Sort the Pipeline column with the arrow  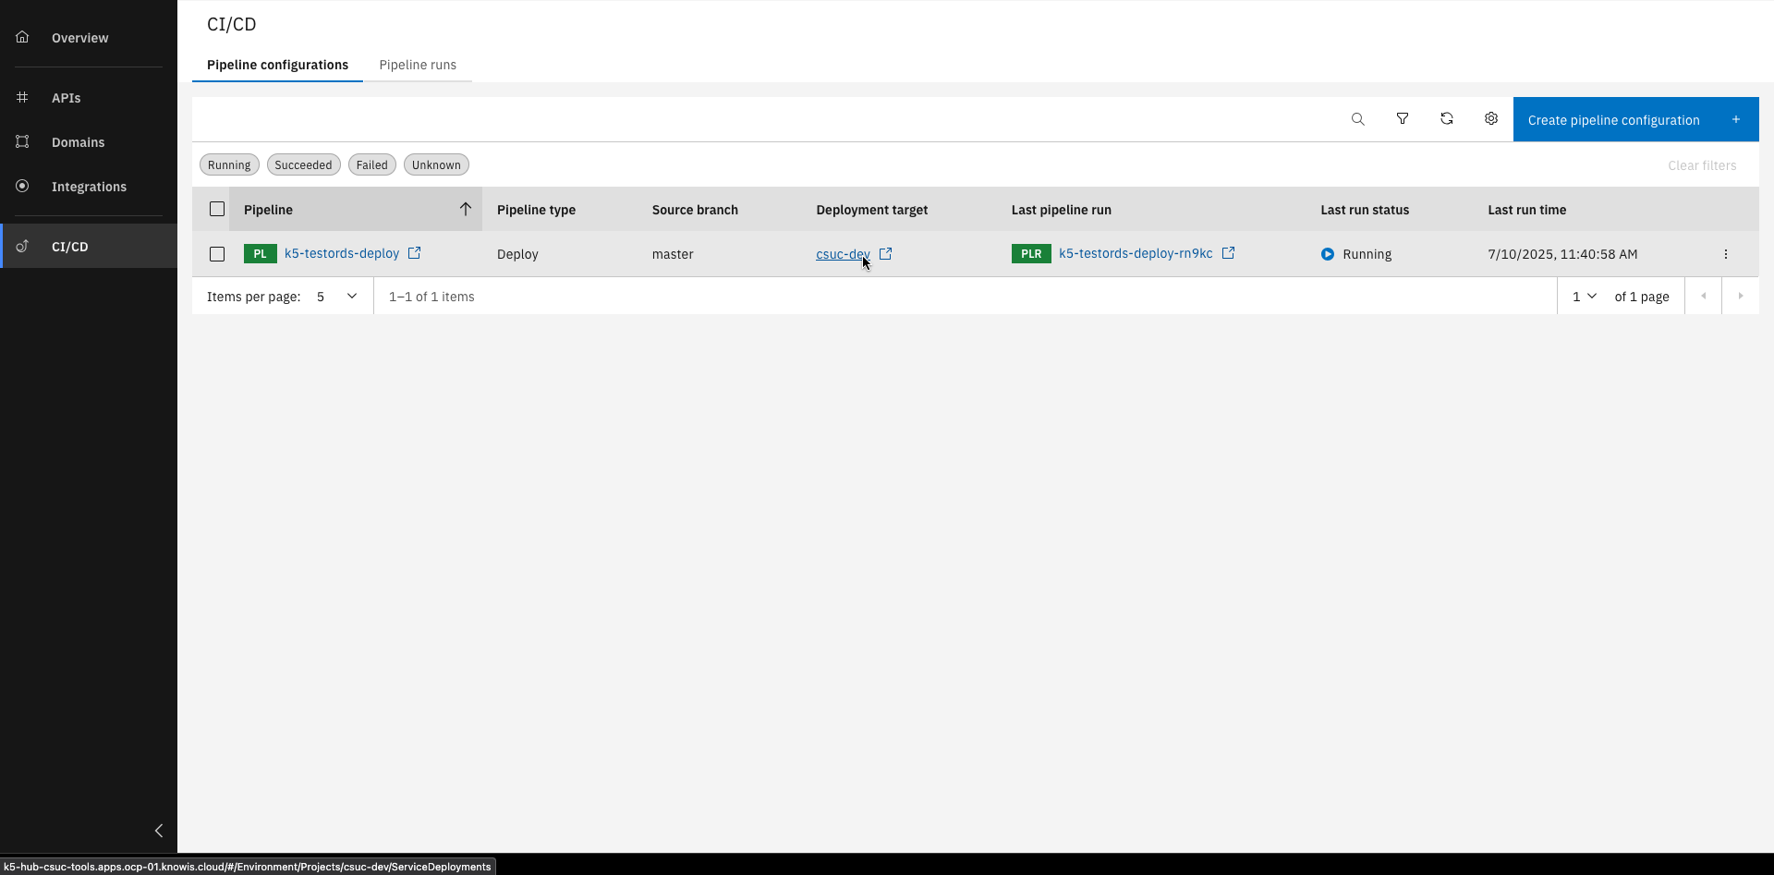pyautogui.click(x=466, y=209)
